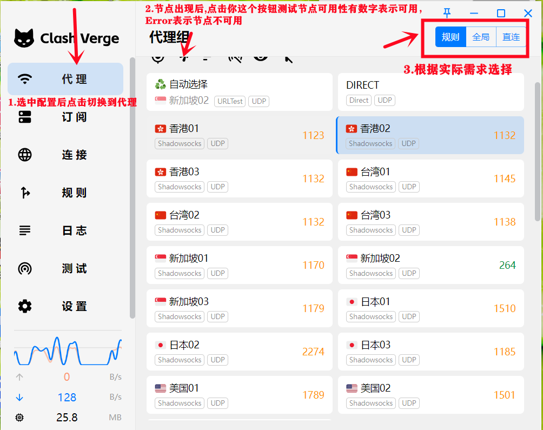Click the delay test icon in toolbar
This screenshot has height=430, width=543.
tap(185, 56)
